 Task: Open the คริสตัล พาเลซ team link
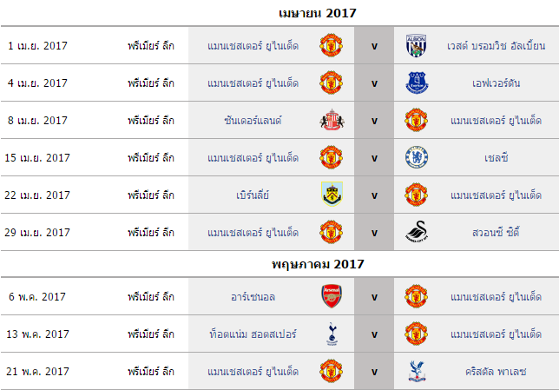(x=496, y=372)
